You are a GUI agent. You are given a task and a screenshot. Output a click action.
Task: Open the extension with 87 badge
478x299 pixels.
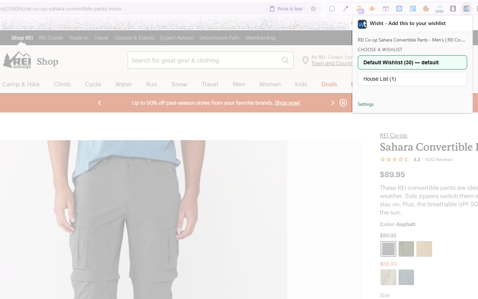pyautogui.click(x=360, y=9)
